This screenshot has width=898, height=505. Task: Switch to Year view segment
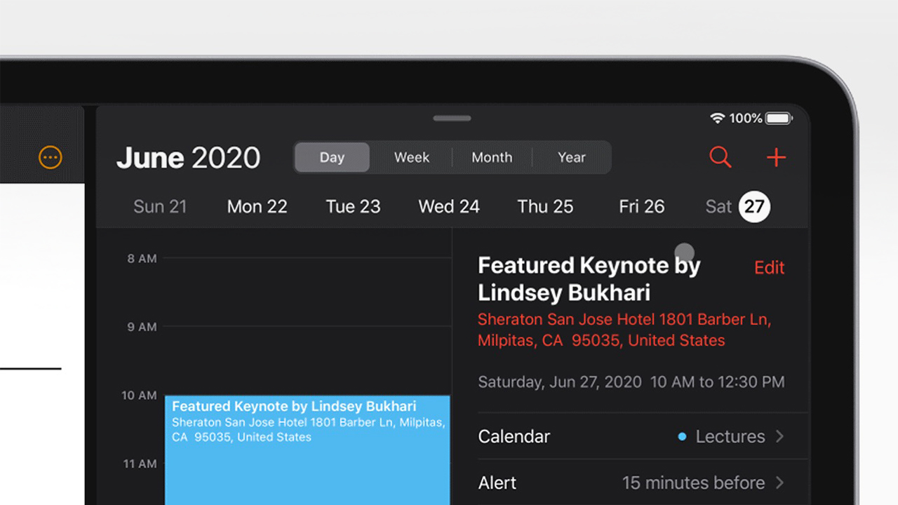click(x=572, y=157)
